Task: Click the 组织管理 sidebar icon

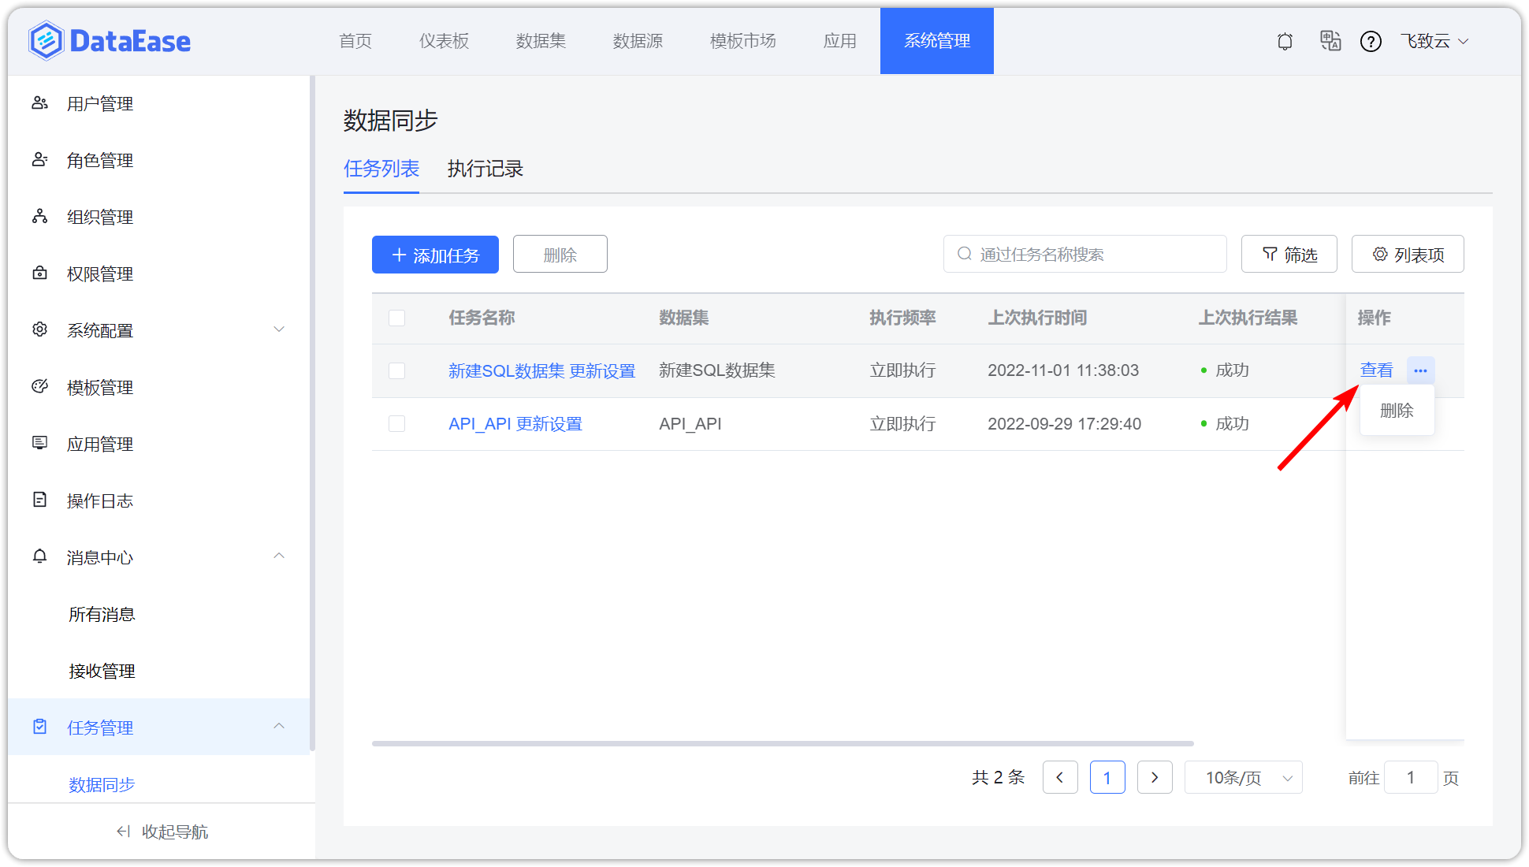Action: (x=39, y=217)
